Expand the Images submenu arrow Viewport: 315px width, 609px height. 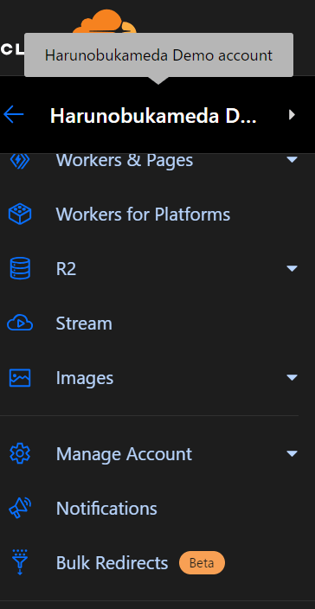click(292, 377)
